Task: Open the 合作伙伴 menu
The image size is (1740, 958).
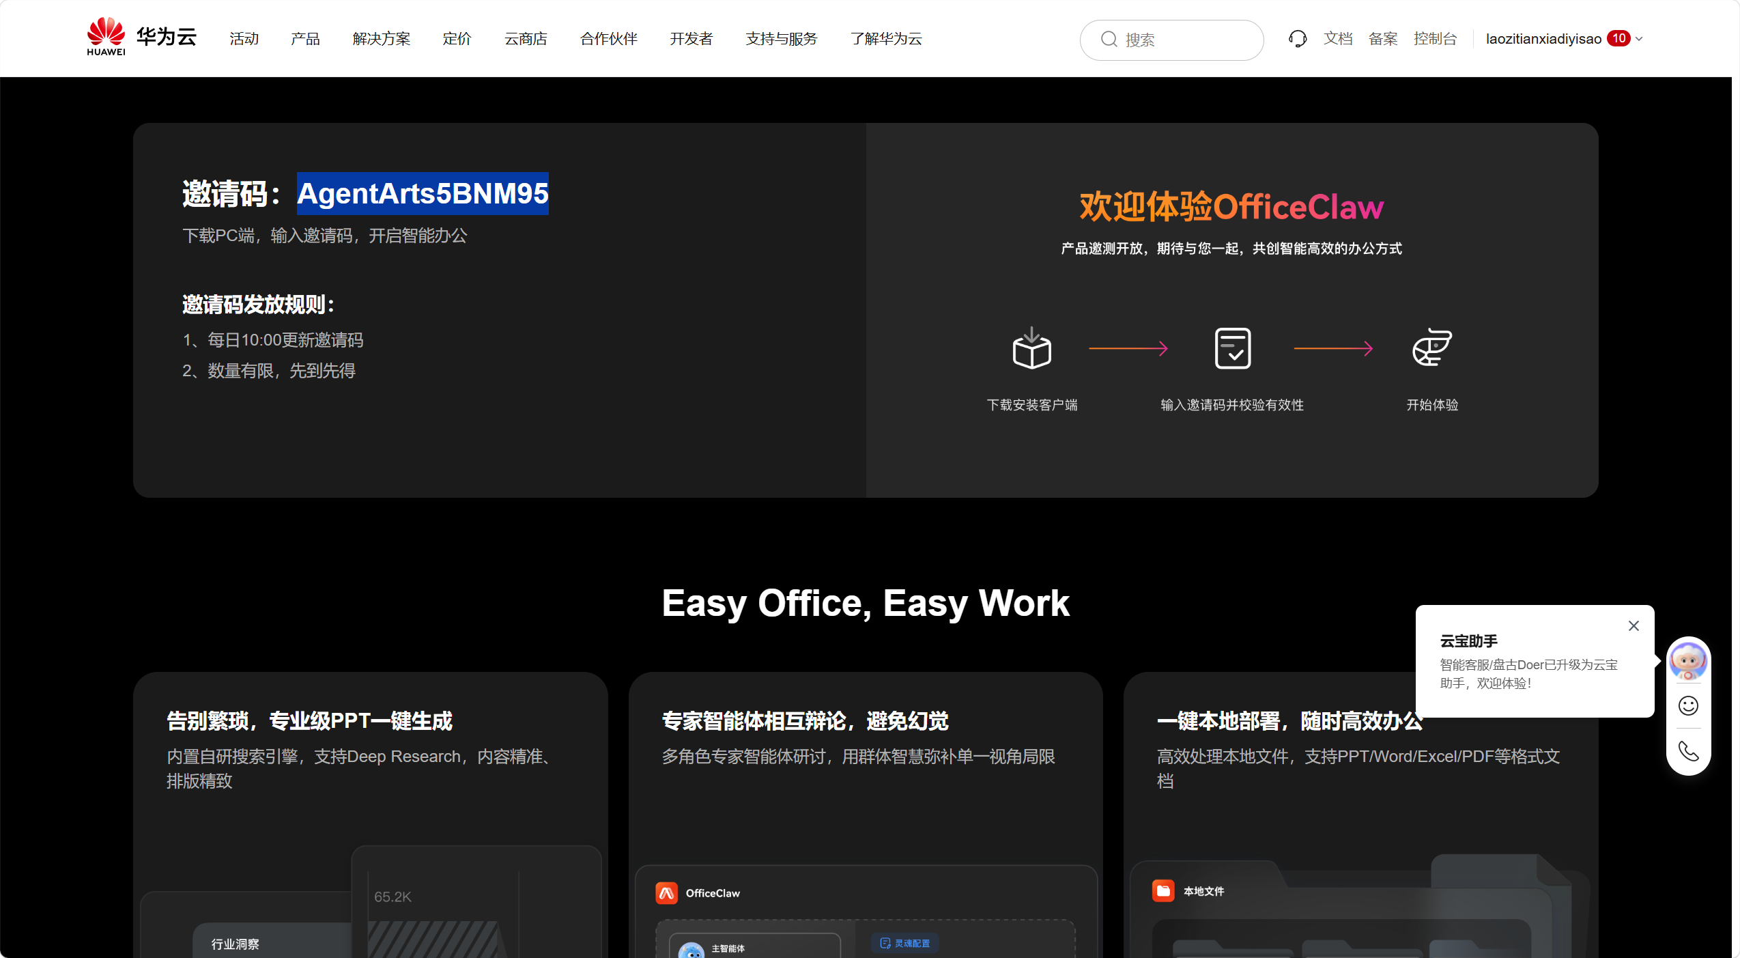Action: pyautogui.click(x=608, y=39)
